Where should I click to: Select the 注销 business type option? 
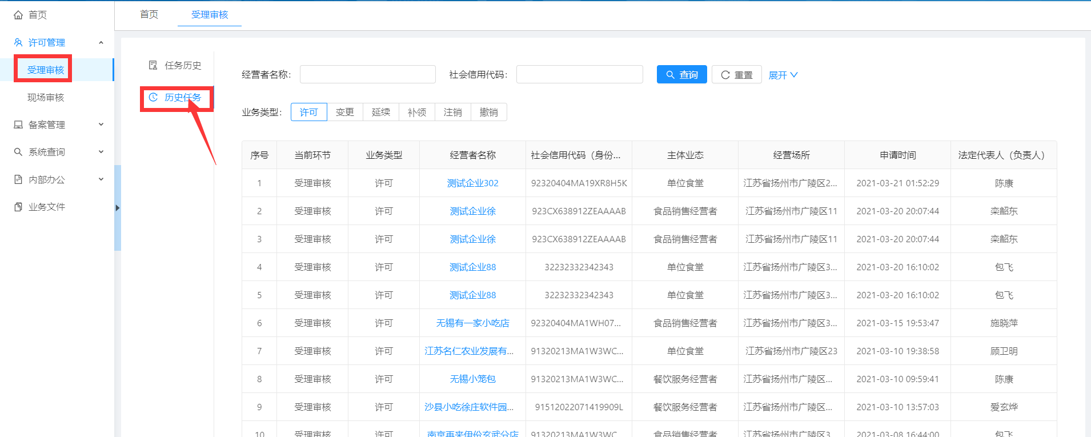coord(452,112)
